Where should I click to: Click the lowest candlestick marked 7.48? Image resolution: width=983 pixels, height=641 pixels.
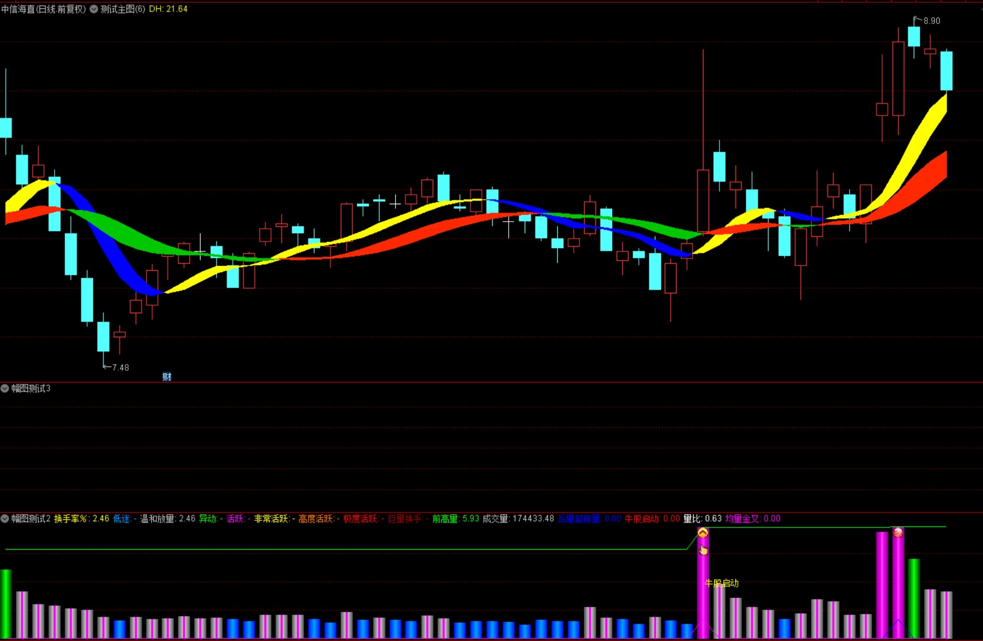pyautogui.click(x=103, y=337)
